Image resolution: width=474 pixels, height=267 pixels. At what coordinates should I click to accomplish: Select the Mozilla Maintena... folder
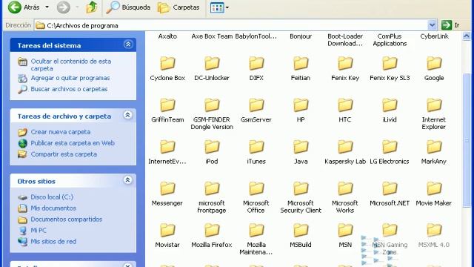coord(256,240)
